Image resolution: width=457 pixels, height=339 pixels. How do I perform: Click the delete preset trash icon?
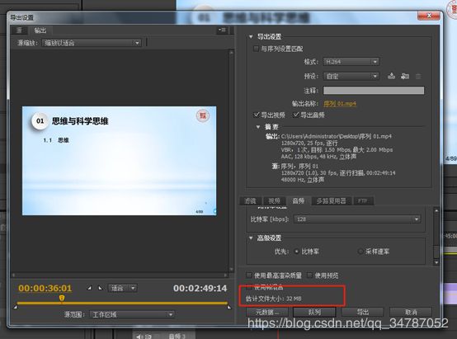[418, 77]
